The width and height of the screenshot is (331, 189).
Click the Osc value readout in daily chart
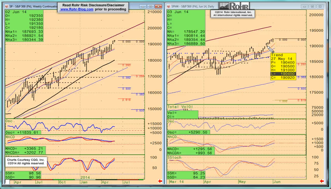point(188,132)
